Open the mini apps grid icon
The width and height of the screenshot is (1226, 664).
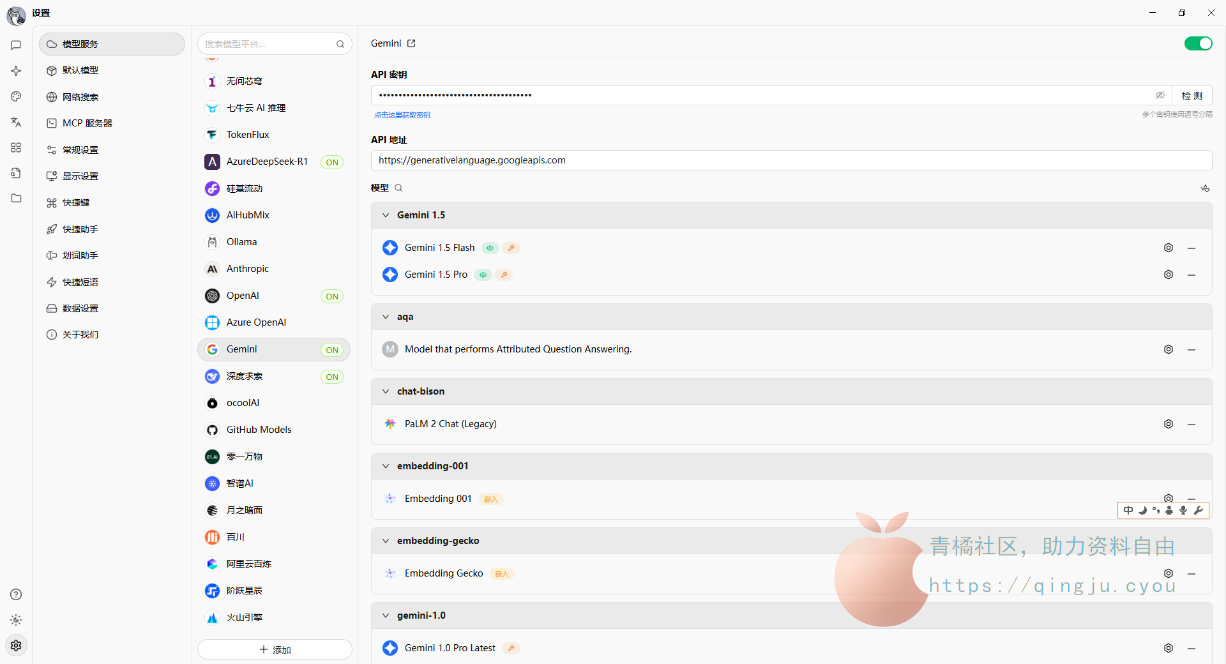point(16,147)
